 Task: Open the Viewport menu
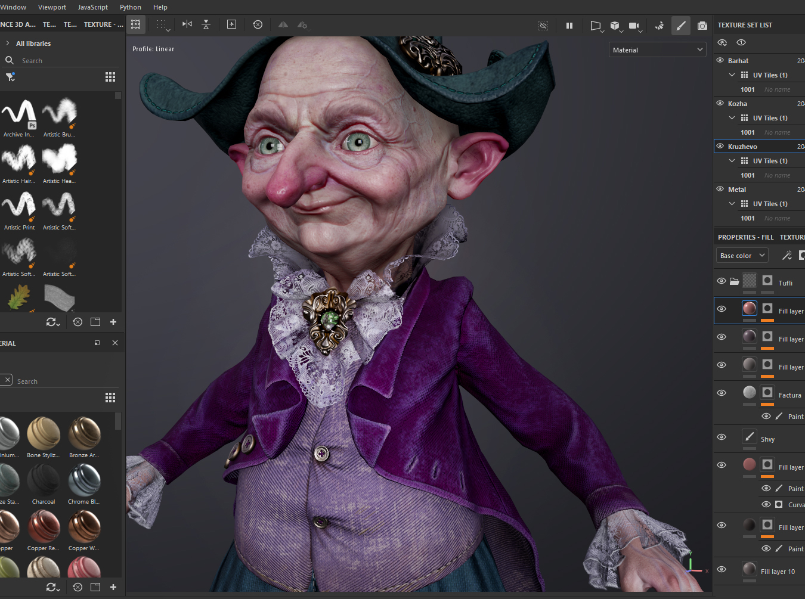click(52, 7)
